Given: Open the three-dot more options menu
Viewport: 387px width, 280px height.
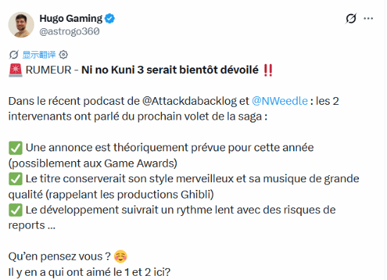Looking at the screenshot, I should (x=368, y=18).
